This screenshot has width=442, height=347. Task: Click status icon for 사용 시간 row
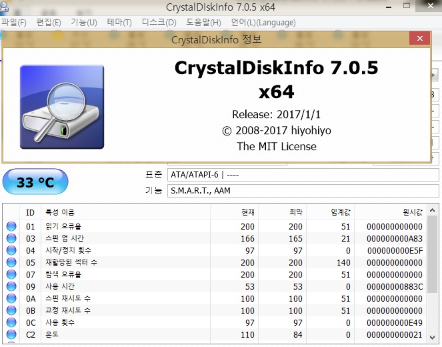pos(11,286)
